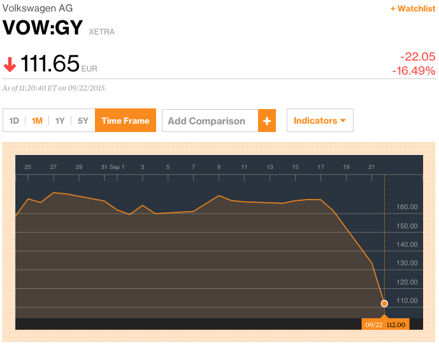Click the 21 date axis label
The width and height of the screenshot is (439, 345).
[372, 167]
